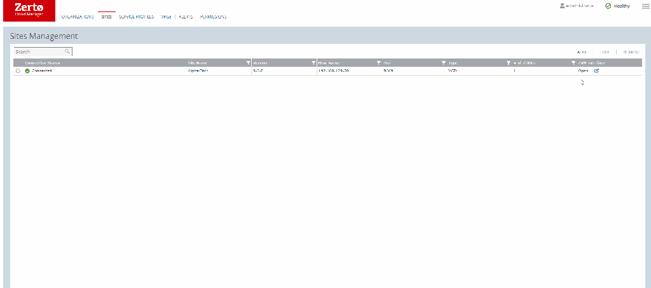Open the Permissions tab
The image size is (651, 288).
[213, 17]
